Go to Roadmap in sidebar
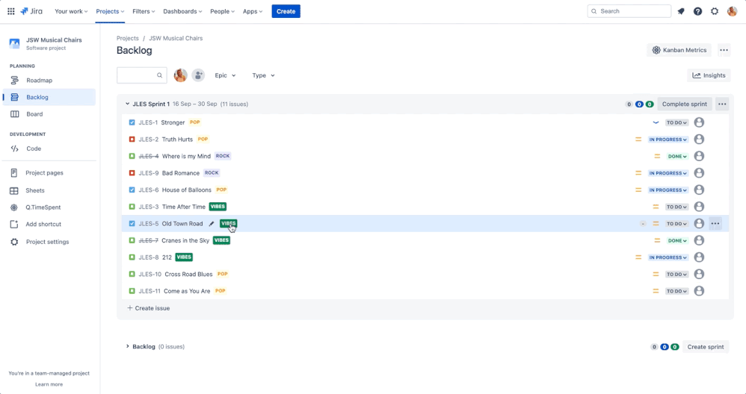 (x=49, y=81)
